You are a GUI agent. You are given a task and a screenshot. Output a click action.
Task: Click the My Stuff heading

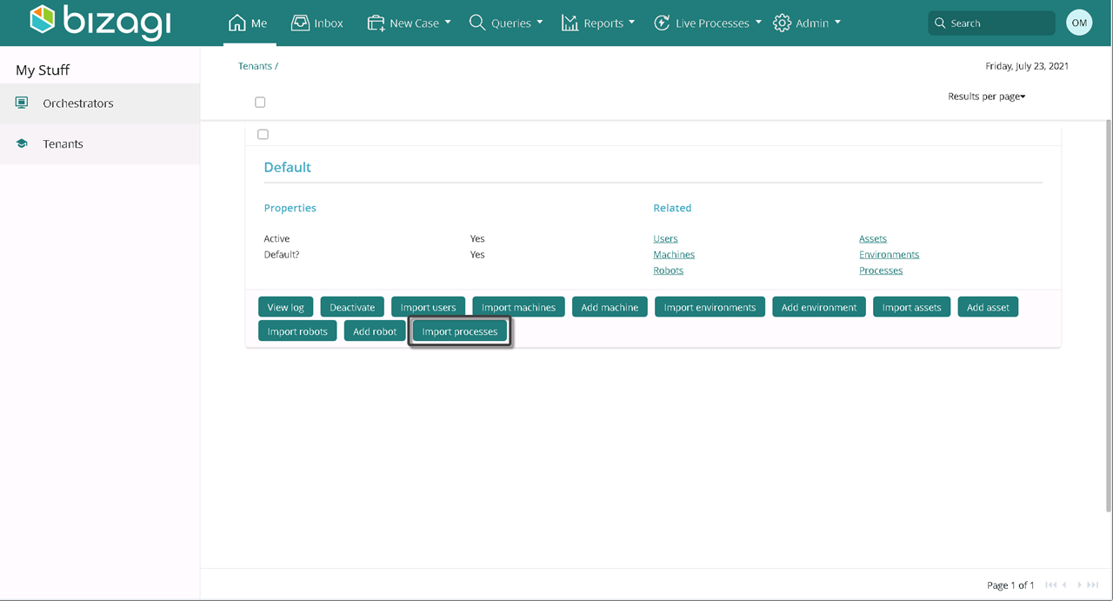point(43,70)
